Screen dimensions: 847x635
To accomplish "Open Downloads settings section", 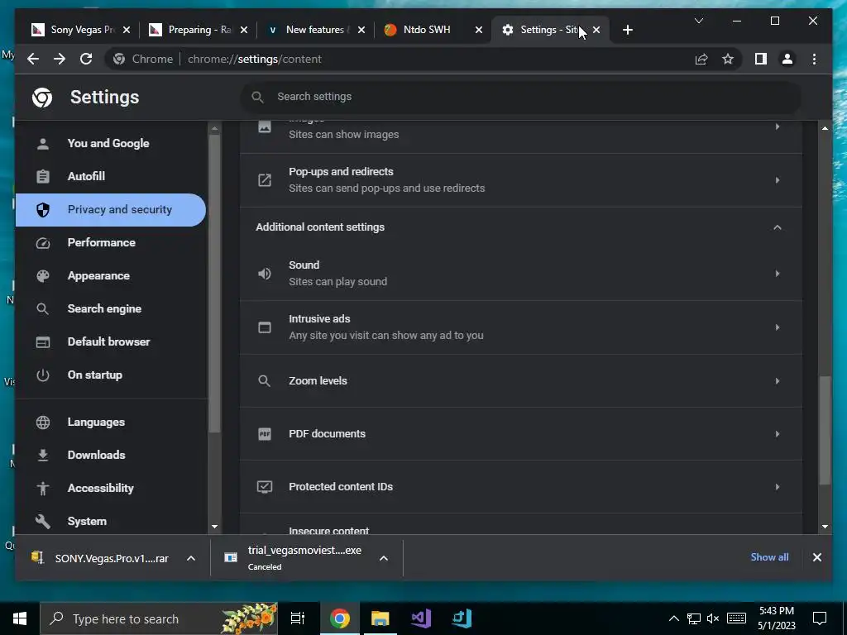I will point(111,456).
